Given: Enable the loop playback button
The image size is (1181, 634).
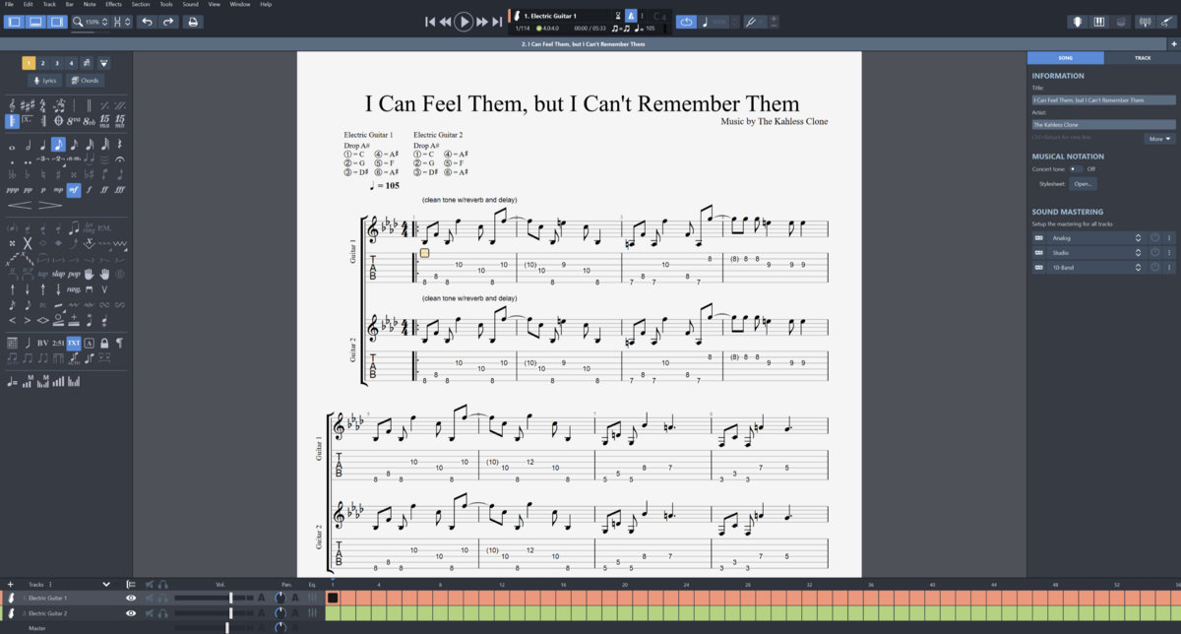Looking at the screenshot, I should click(686, 22).
